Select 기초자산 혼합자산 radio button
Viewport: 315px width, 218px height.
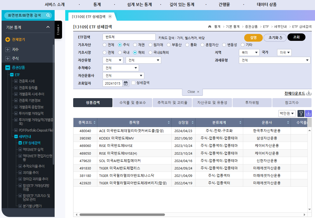tap(202, 45)
